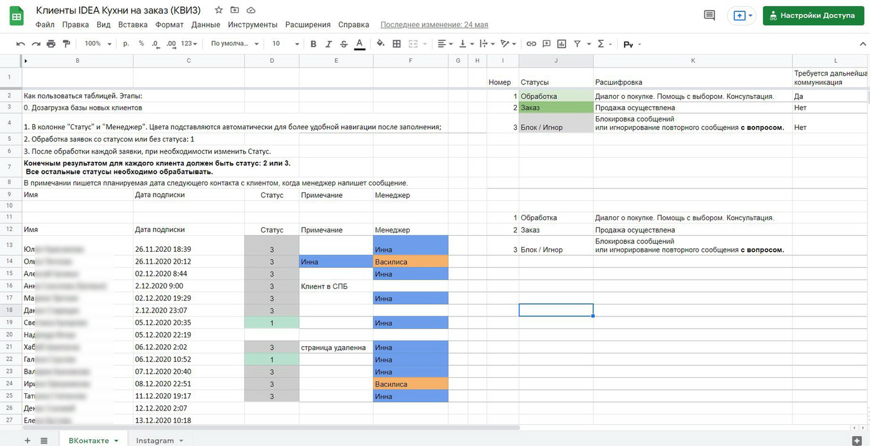Open the Вставка menu
The image size is (870, 446).
133,25
